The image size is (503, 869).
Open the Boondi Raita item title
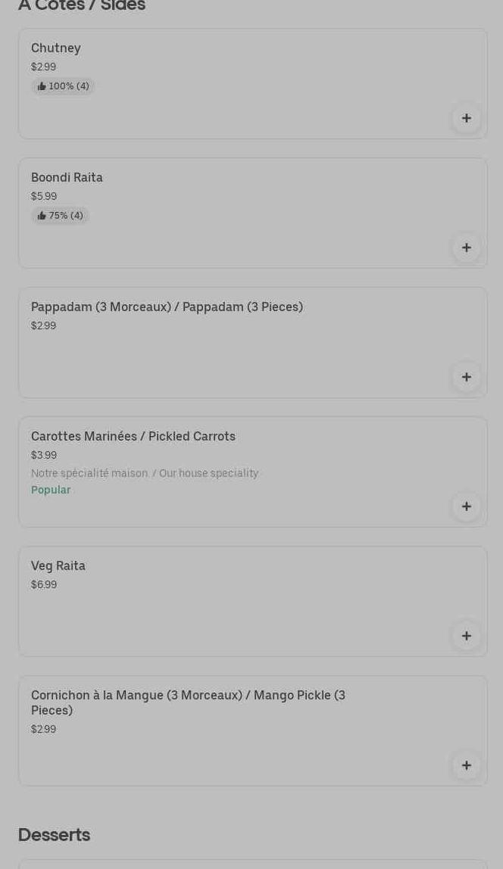67,177
